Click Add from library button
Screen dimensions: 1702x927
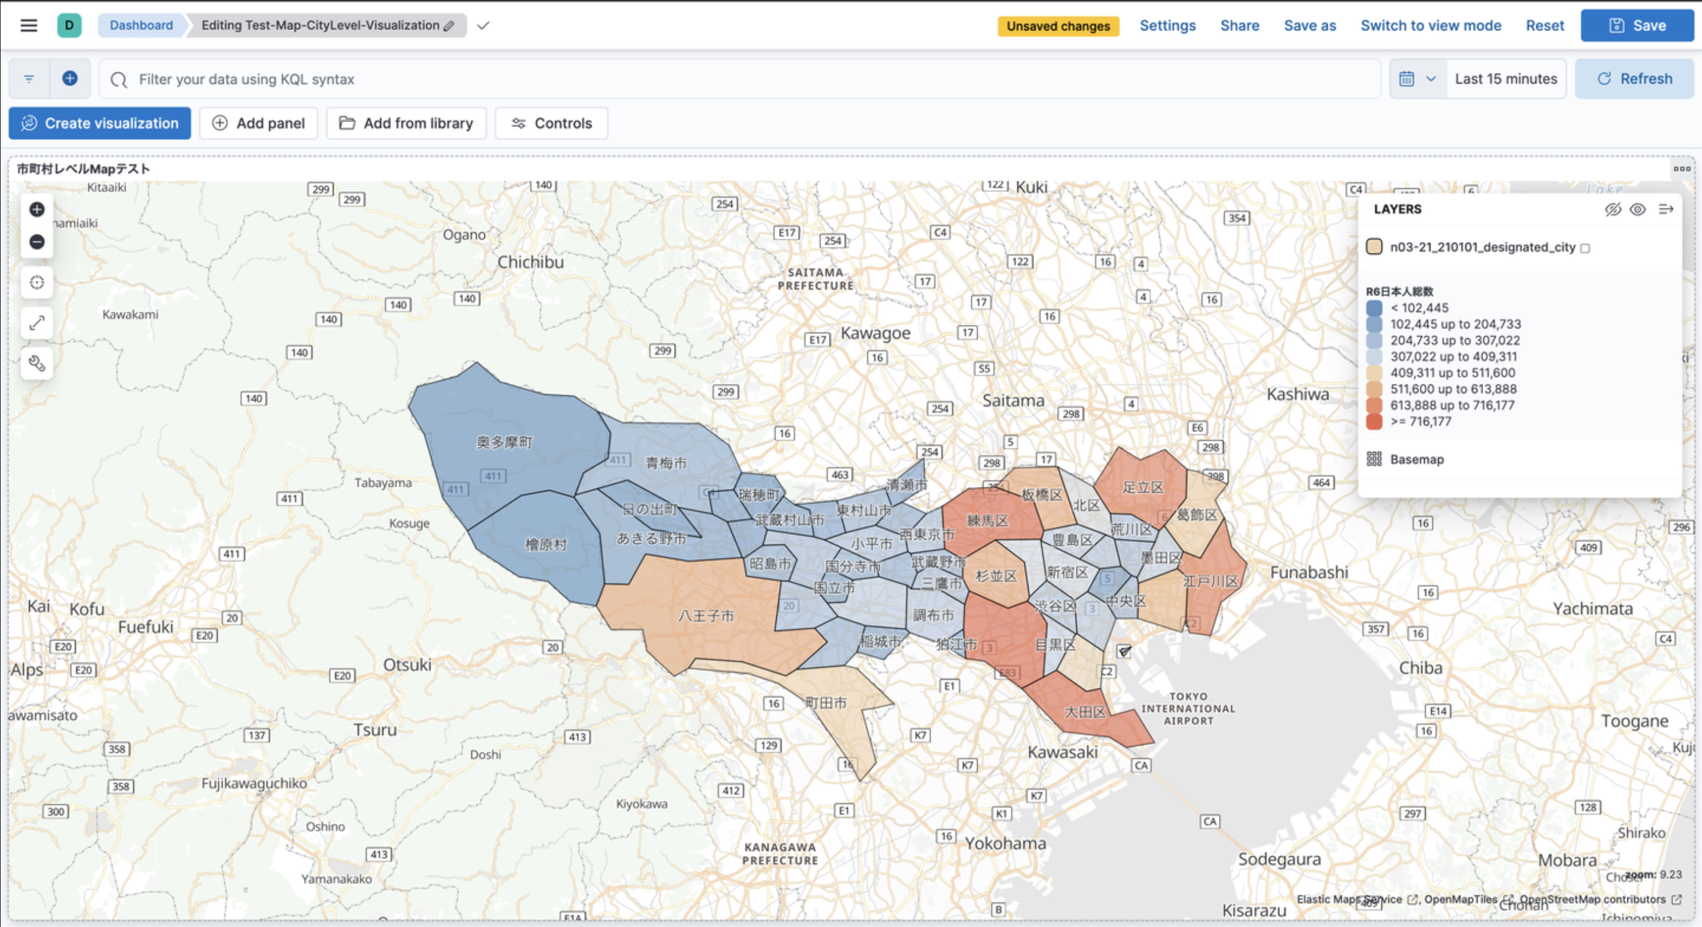click(x=406, y=123)
